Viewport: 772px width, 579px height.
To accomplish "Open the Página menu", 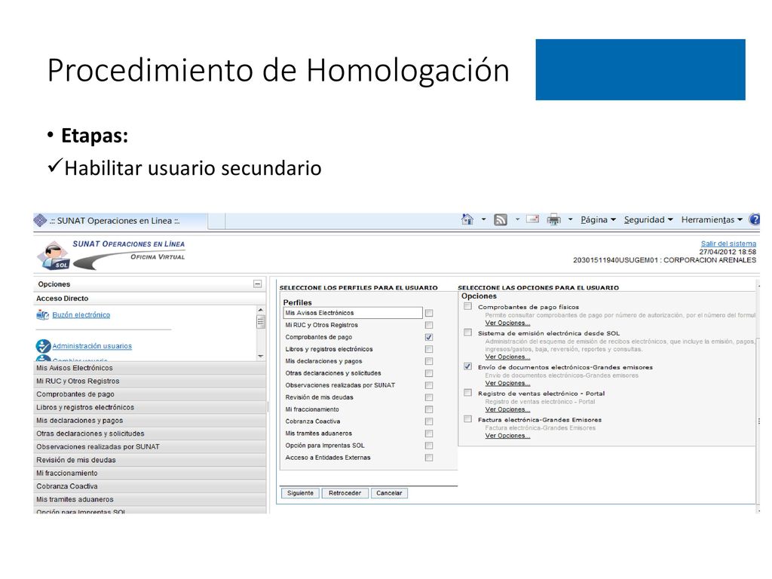I will (598, 220).
